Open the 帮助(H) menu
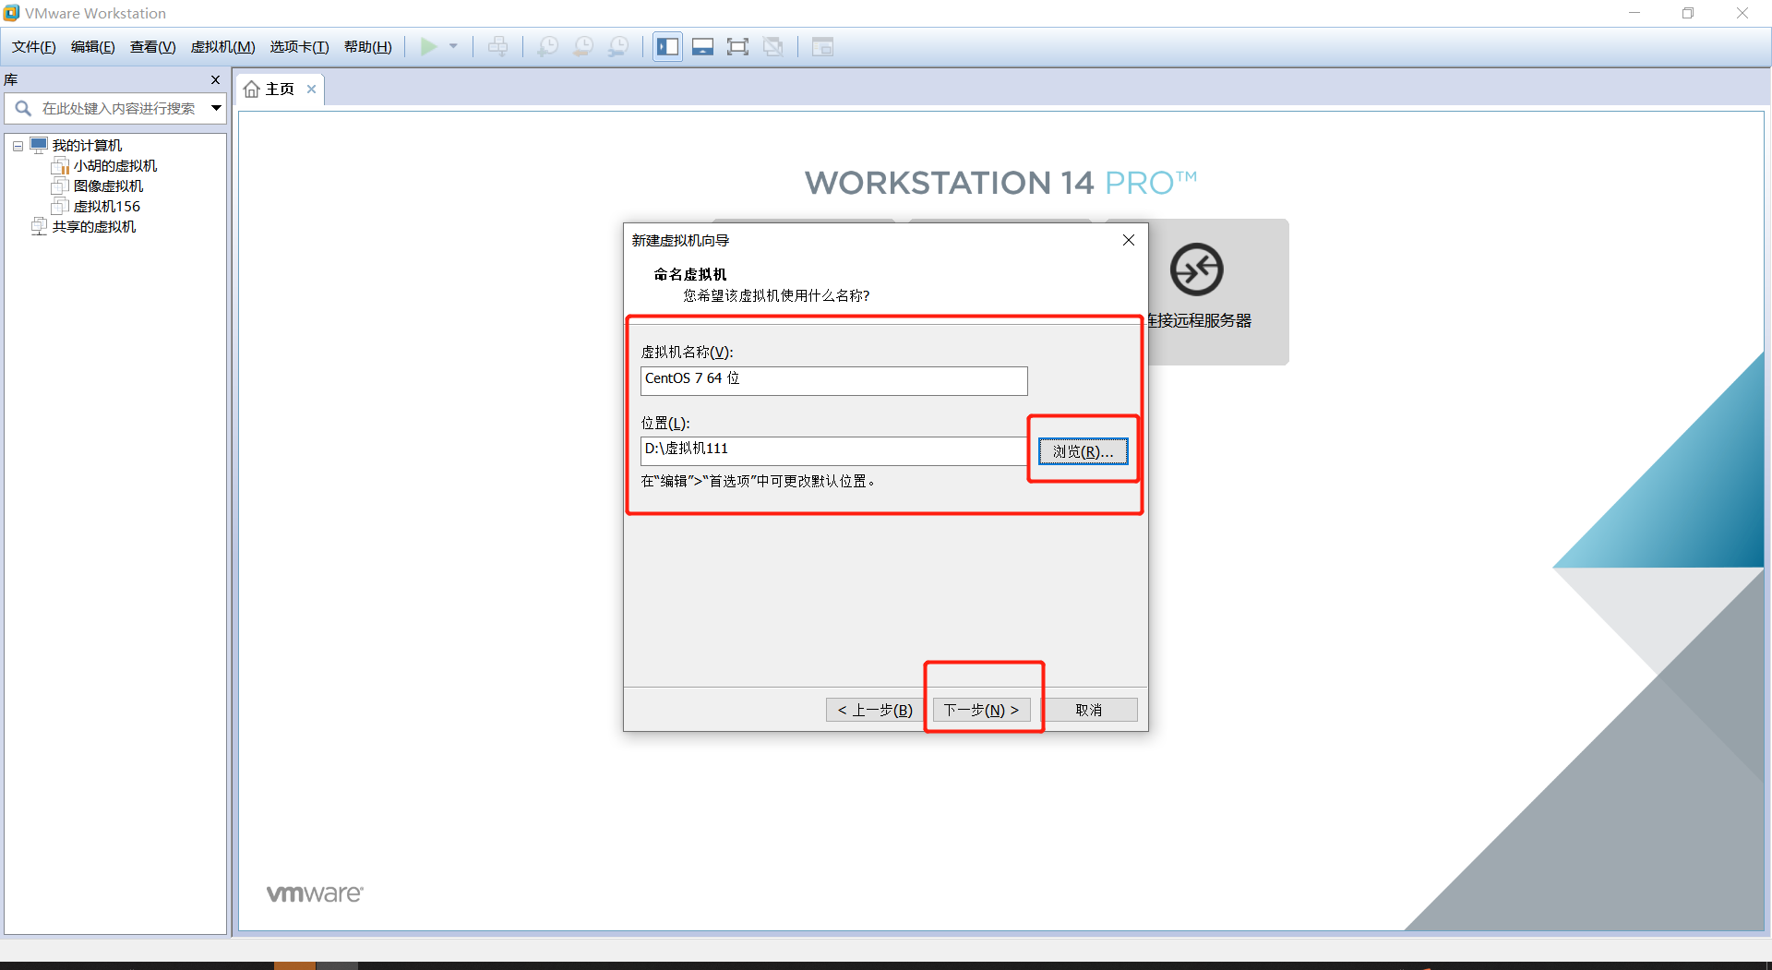 pyautogui.click(x=368, y=47)
